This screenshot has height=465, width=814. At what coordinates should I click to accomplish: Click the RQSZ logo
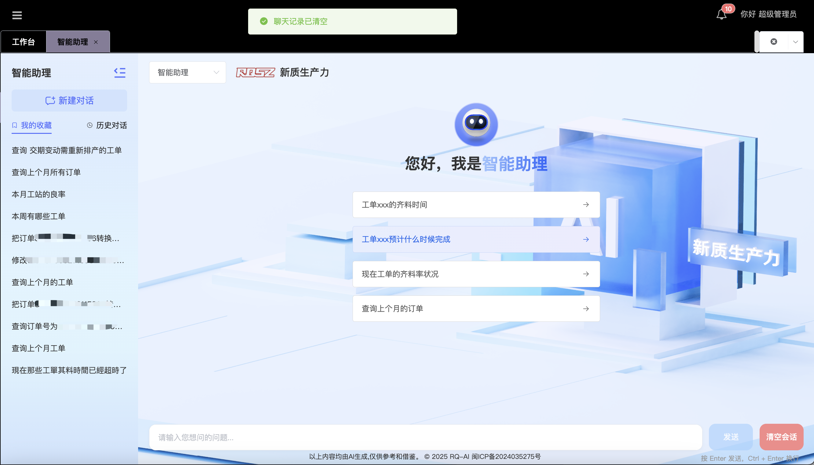click(255, 72)
